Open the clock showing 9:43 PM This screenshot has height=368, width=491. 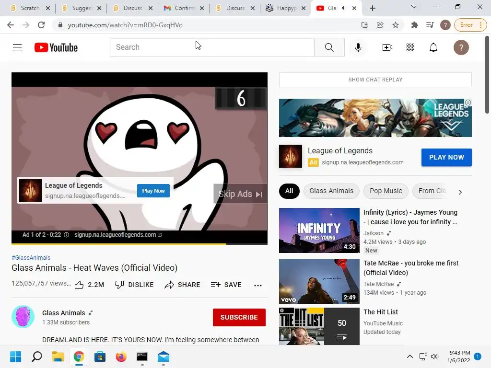pos(459,356)
